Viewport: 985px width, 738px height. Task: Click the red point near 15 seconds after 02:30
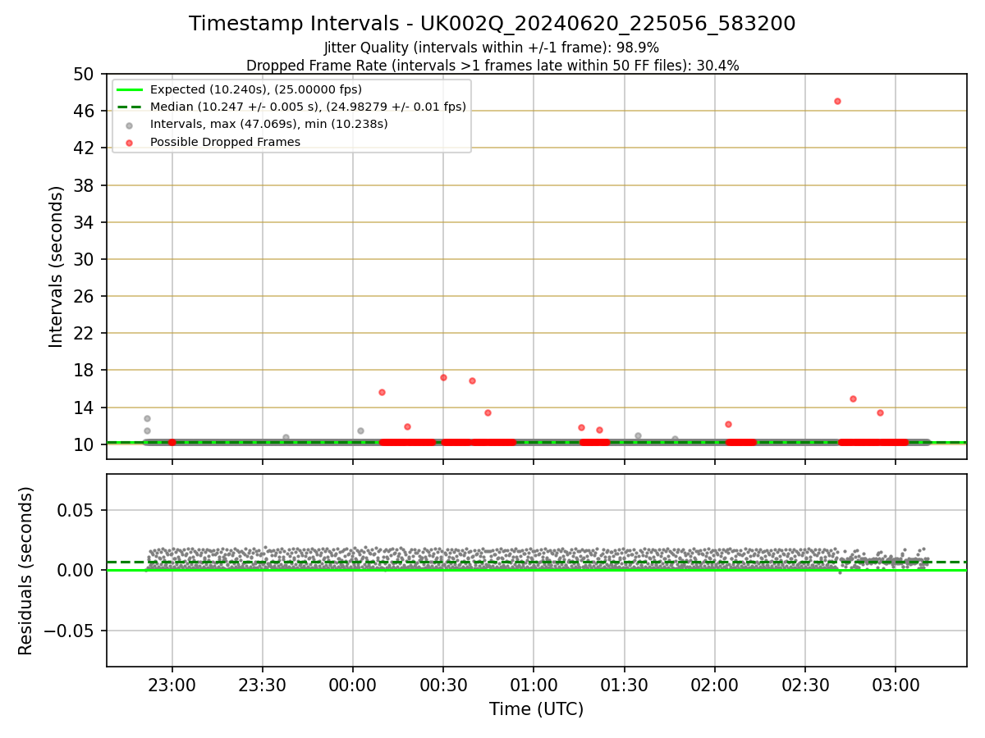[853, 399]
